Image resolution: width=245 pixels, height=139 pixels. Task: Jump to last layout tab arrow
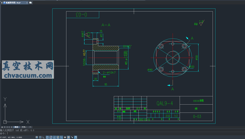(x=11, y=127)
